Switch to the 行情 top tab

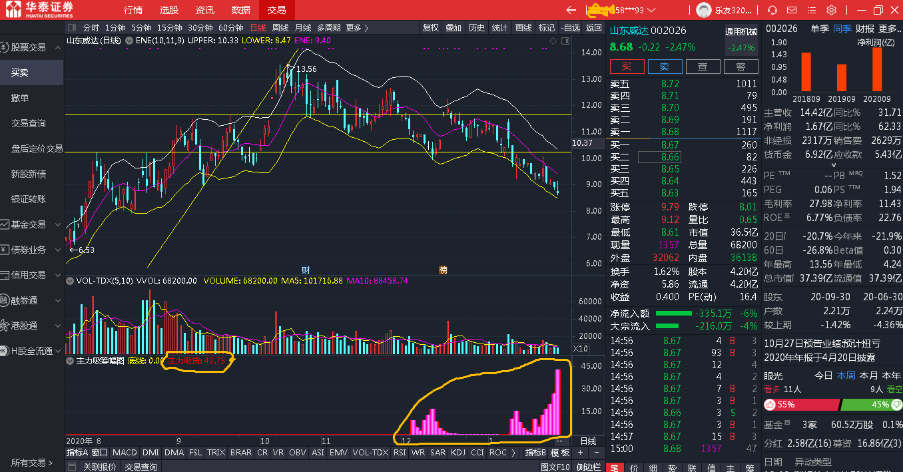coord(133,10)
